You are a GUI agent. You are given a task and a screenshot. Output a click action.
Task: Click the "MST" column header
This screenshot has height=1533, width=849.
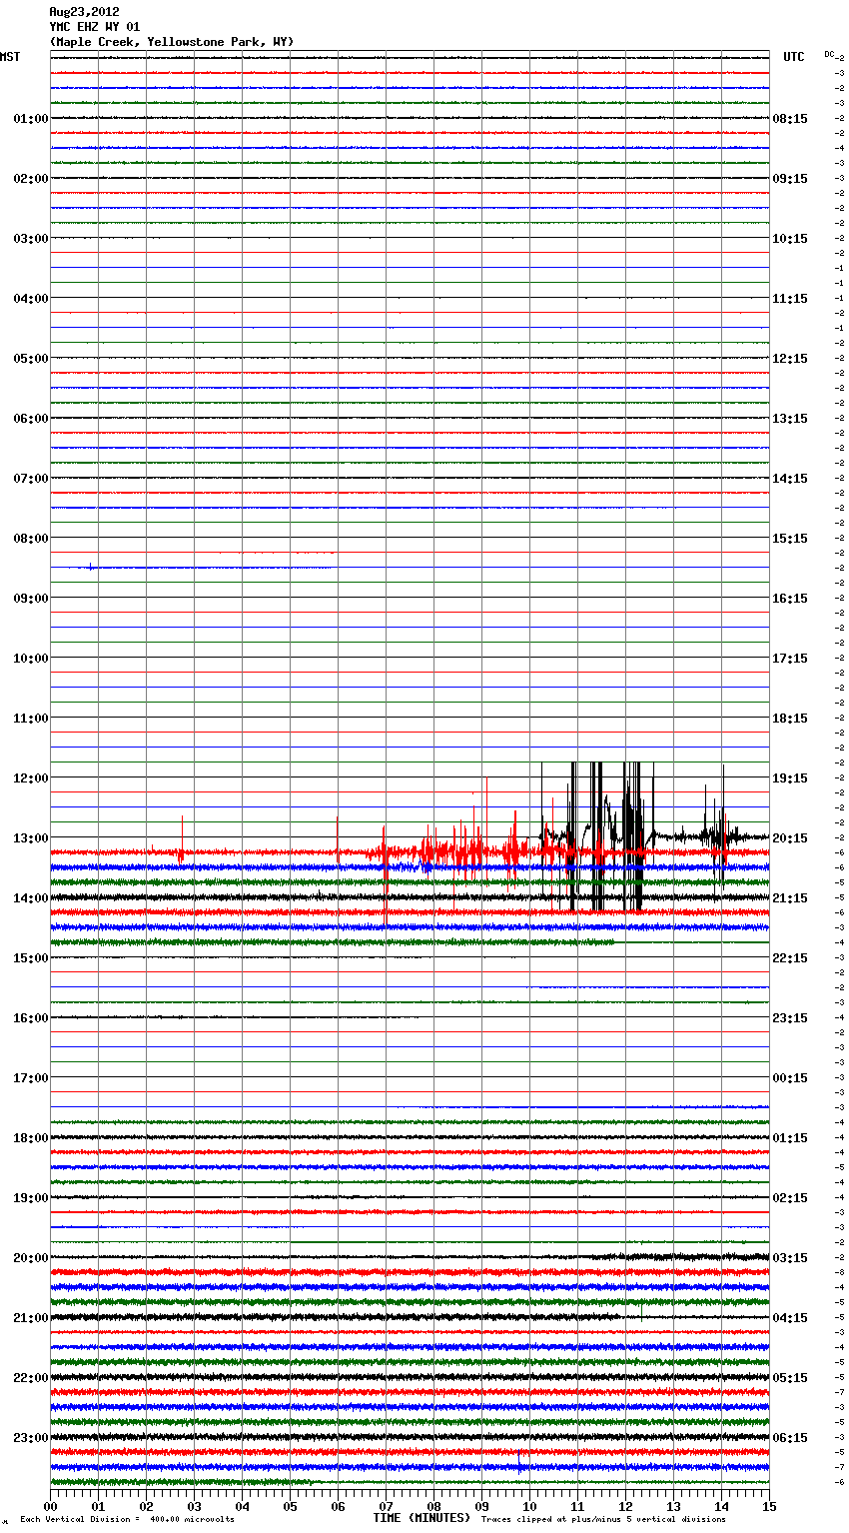coord(10,57)
